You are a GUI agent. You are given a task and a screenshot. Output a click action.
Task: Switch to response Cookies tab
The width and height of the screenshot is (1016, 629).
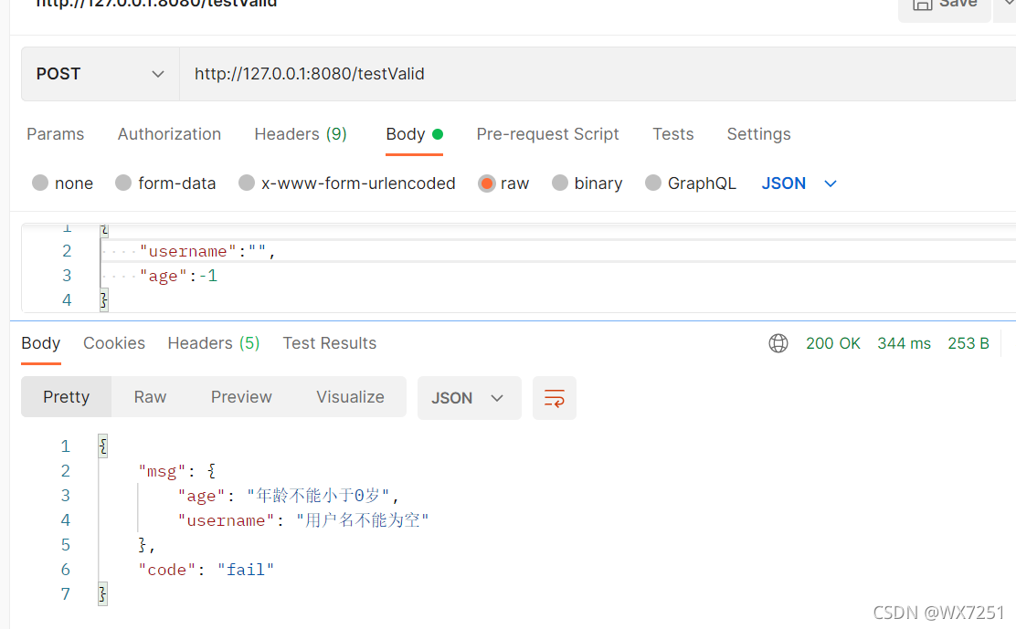pos(114,343)
